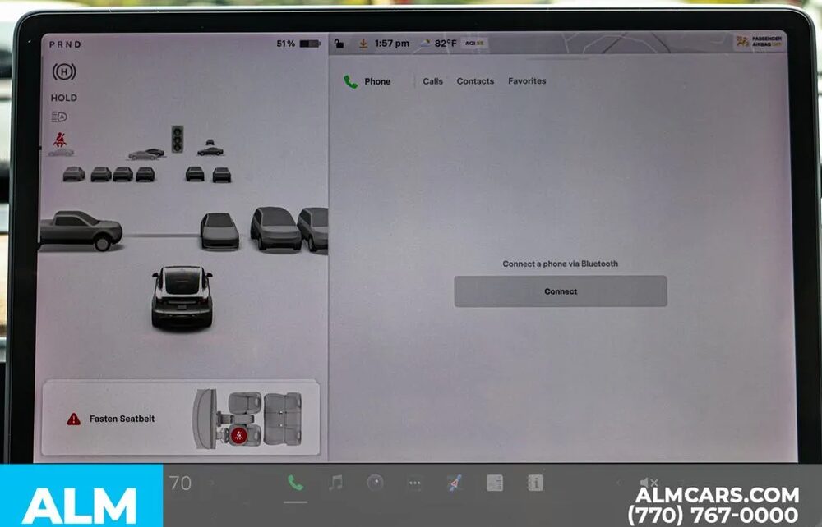Tap the dashcam camera icon

375,483
